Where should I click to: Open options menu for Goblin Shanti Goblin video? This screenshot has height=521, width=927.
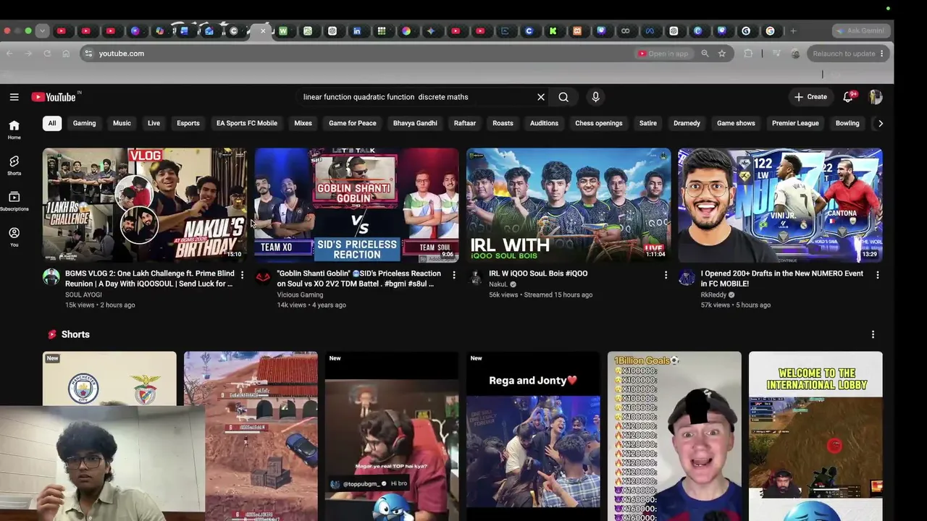coord(454,275)
